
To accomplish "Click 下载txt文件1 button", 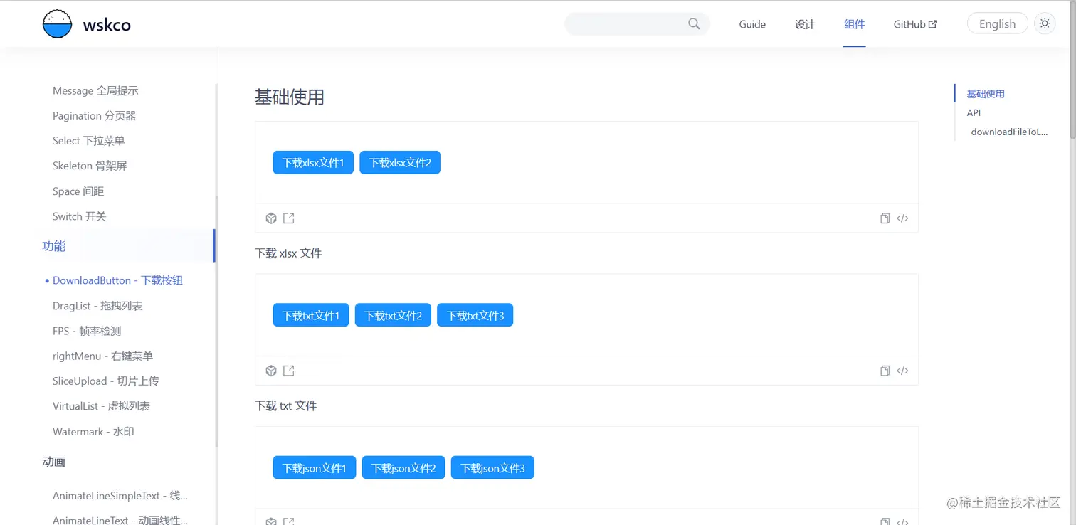I will click(311, 315).
